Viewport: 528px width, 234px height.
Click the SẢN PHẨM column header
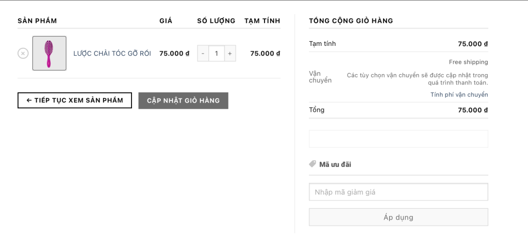[37, 21]
